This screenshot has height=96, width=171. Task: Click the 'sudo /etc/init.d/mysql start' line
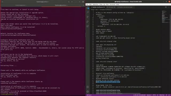click(x=106, y=62)
